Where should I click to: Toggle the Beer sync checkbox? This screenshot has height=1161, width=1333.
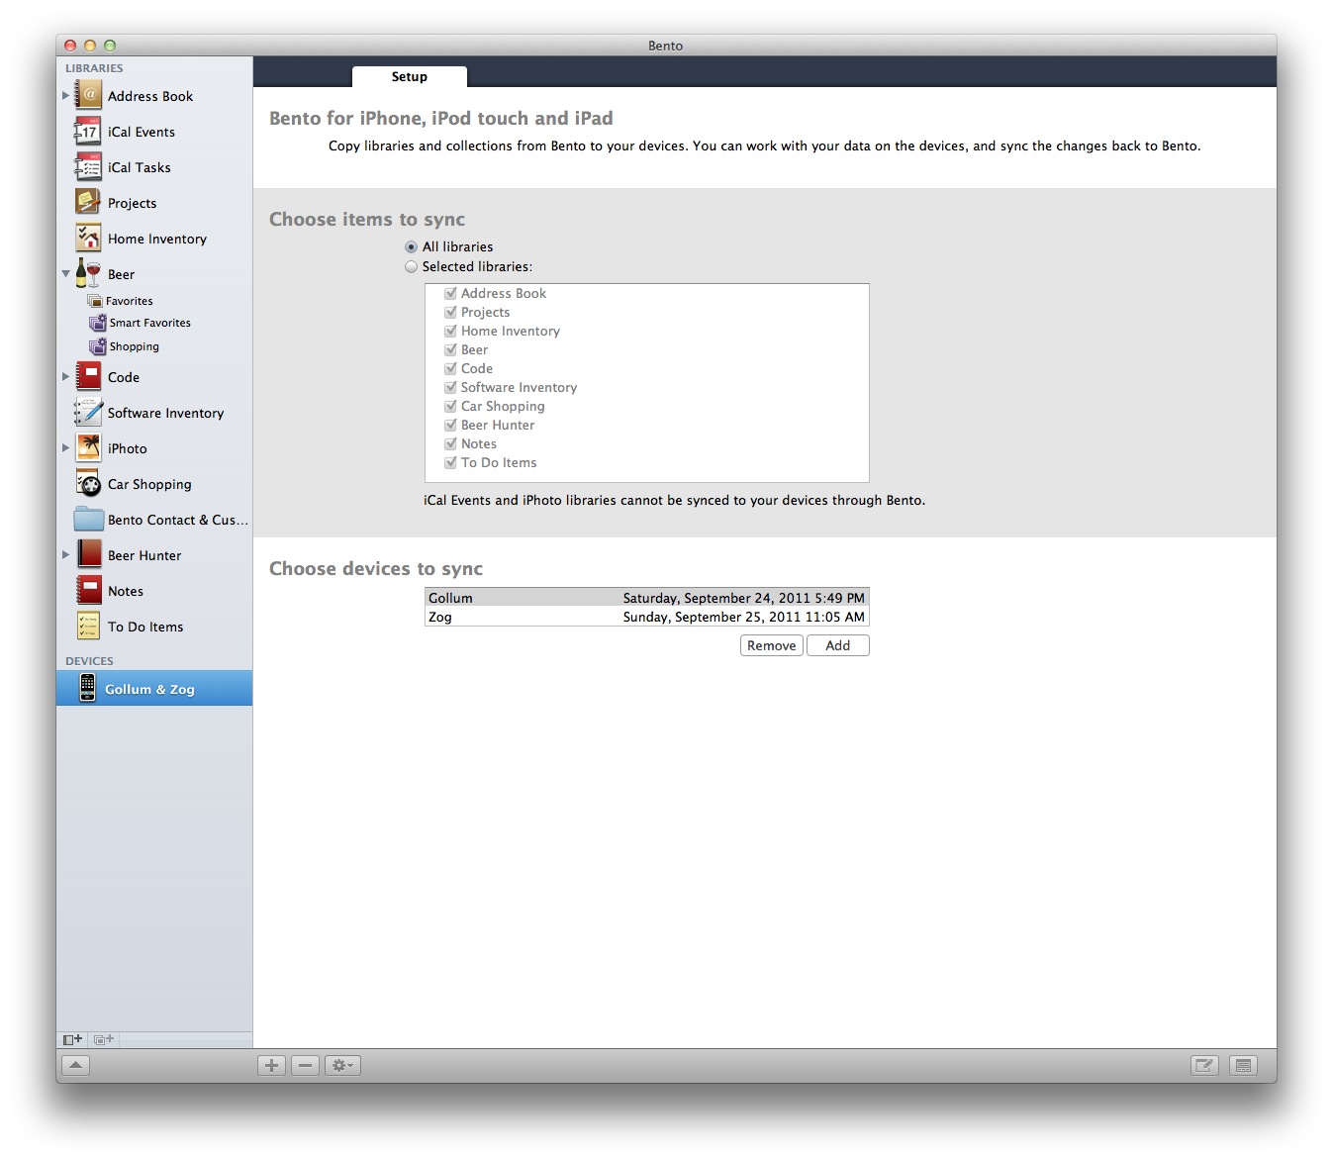click(x=450, y=349)
